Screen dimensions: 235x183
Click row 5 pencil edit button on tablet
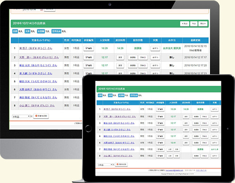[160, 136]
